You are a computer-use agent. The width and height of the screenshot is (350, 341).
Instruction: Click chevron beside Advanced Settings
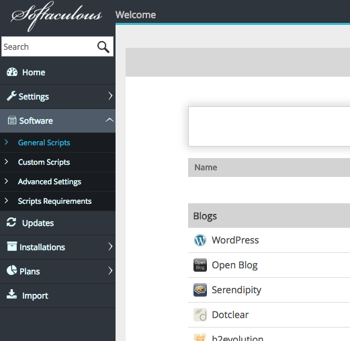pos(6,181)
